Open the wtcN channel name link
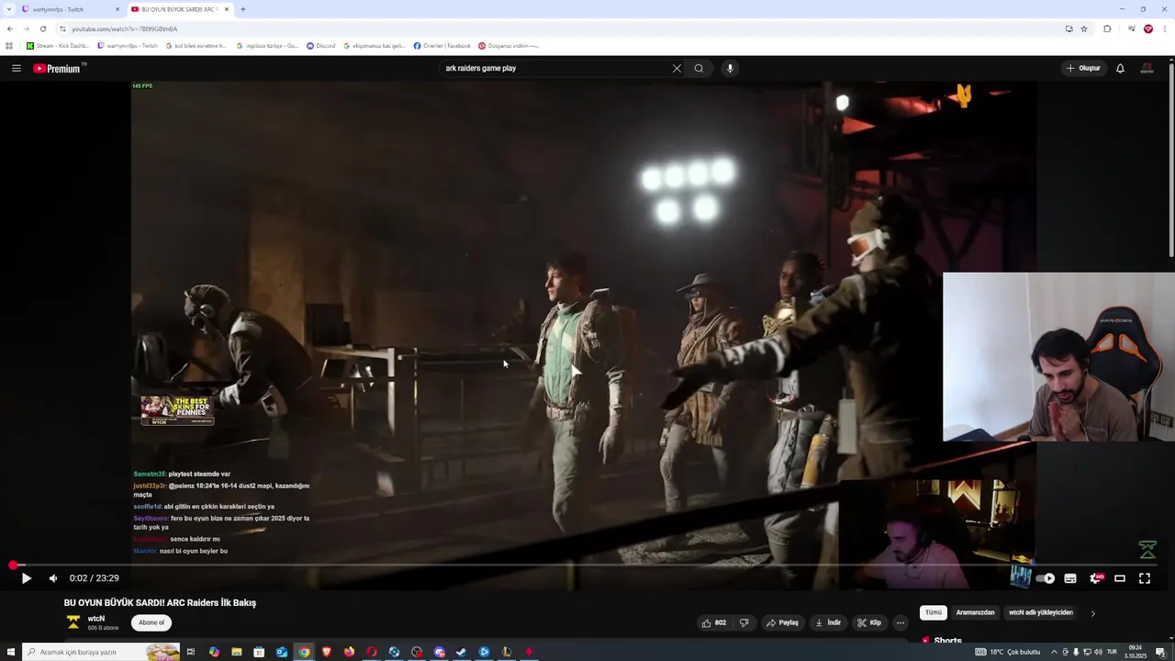1175x661 pixels. tap(96, 619)
